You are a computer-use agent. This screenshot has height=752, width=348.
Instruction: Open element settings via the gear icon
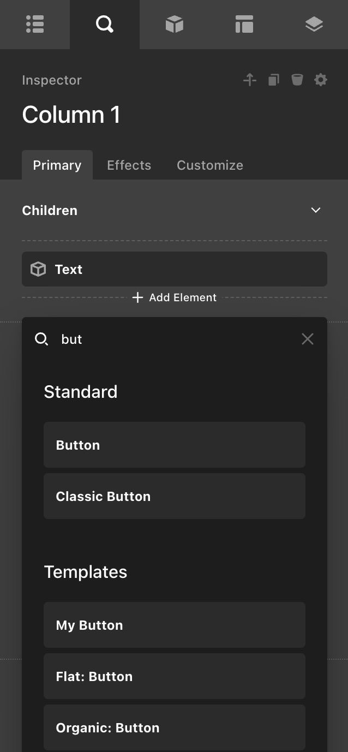click(x=321, y=80)
